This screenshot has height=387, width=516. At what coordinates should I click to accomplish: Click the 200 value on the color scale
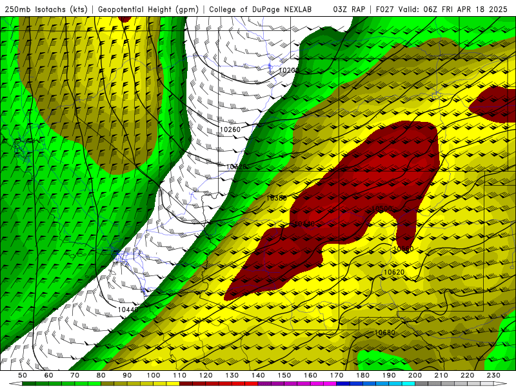tap(415, 375)
